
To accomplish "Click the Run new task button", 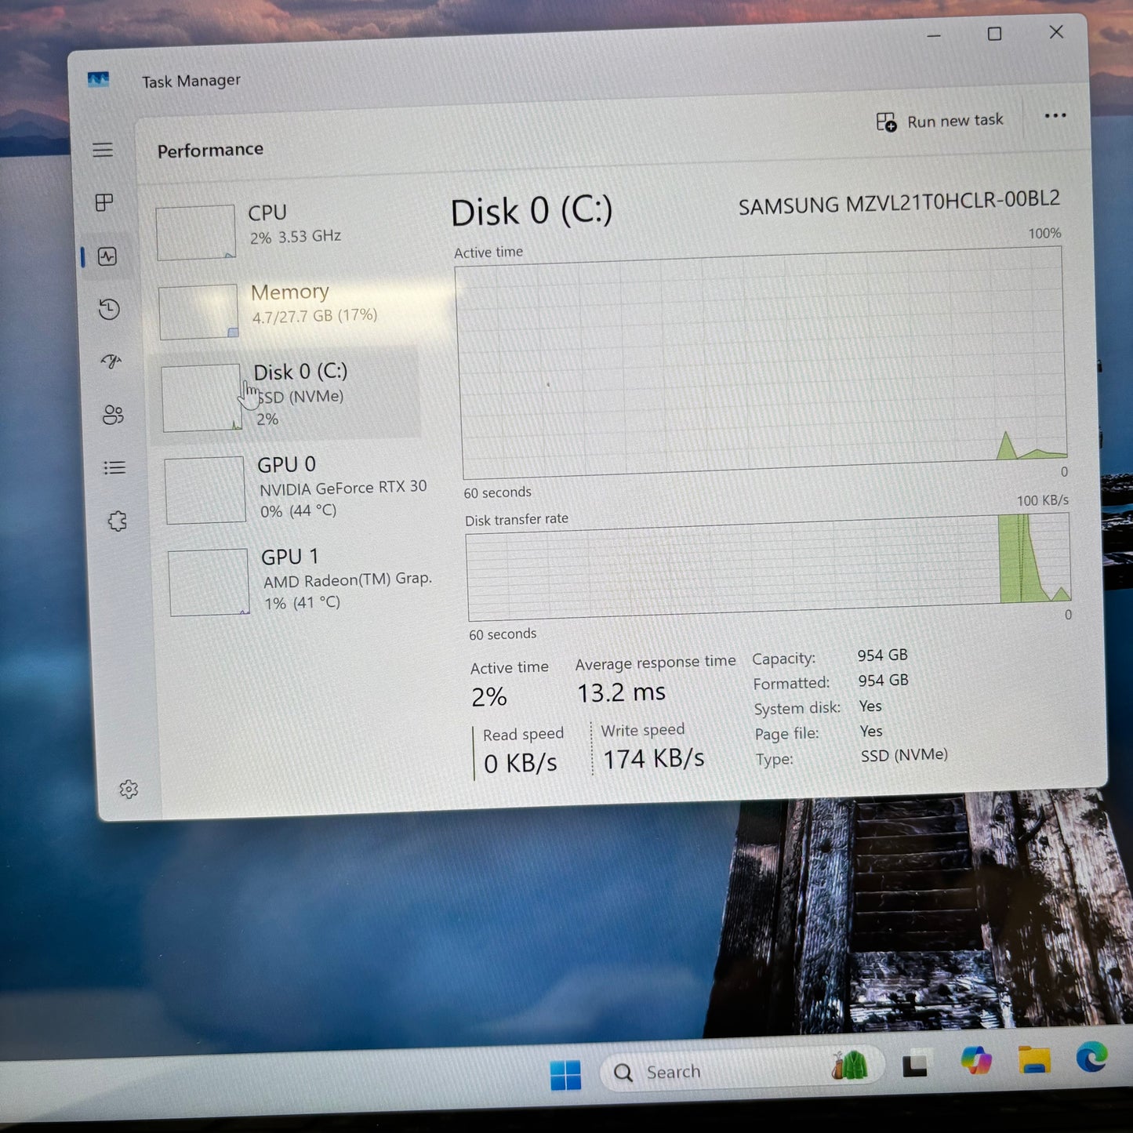I will pyautogui.click(x=940, y=120).
